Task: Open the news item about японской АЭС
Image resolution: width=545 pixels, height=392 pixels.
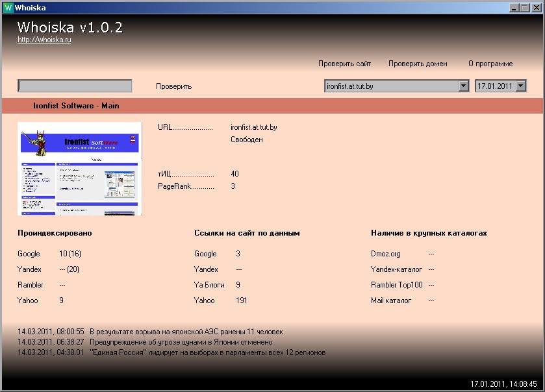Action: point(186,332)
